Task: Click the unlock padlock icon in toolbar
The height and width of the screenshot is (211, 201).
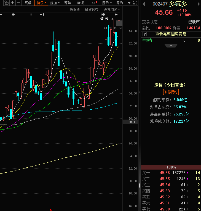Action: click(6, 3)
